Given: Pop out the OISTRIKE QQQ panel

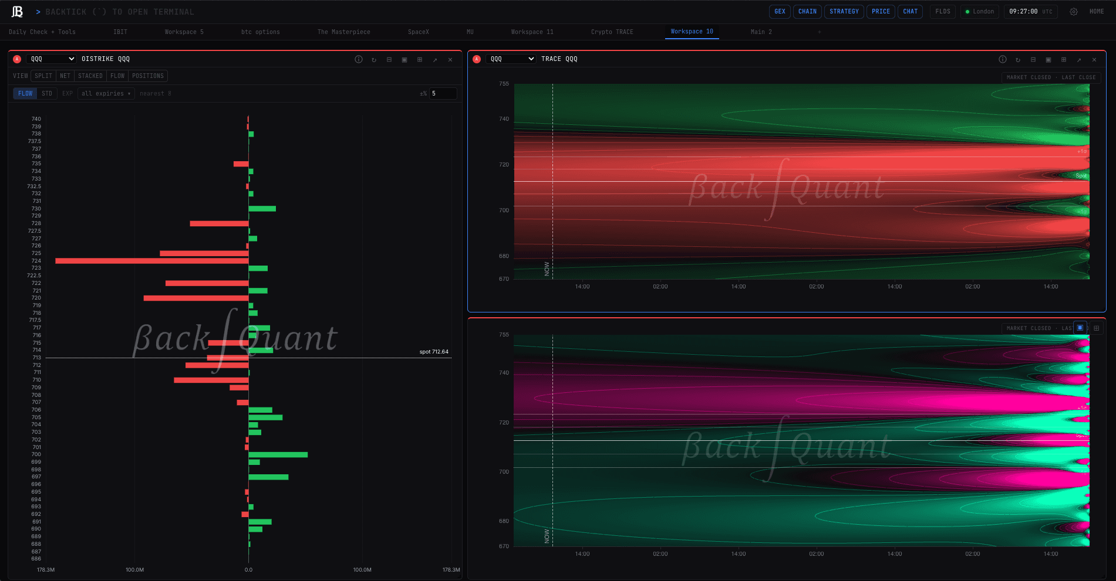Looking at the screenshot, I should tap(435, 59).
